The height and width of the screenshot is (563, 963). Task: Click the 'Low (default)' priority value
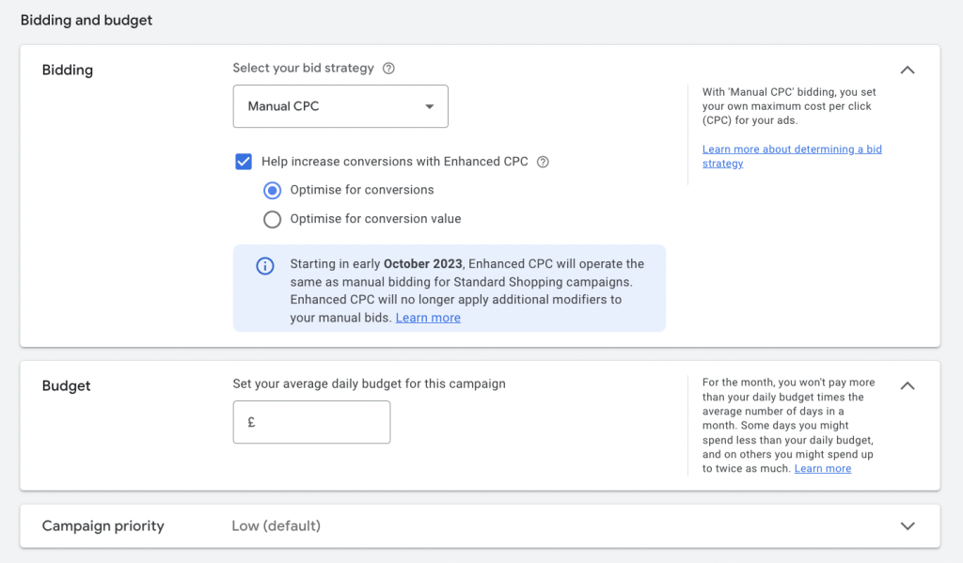276,526
